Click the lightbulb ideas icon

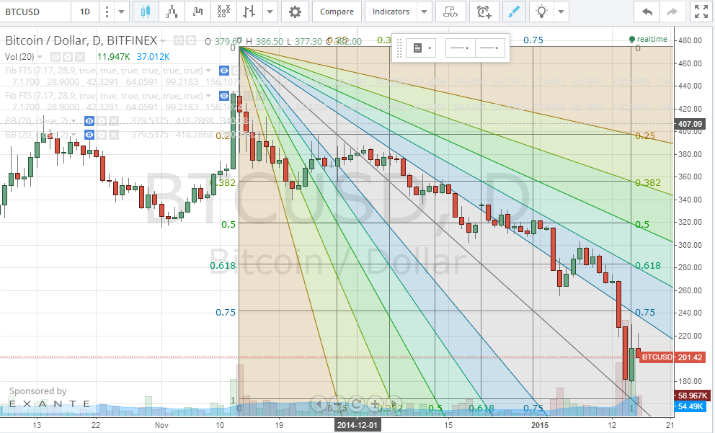[541, 12]
